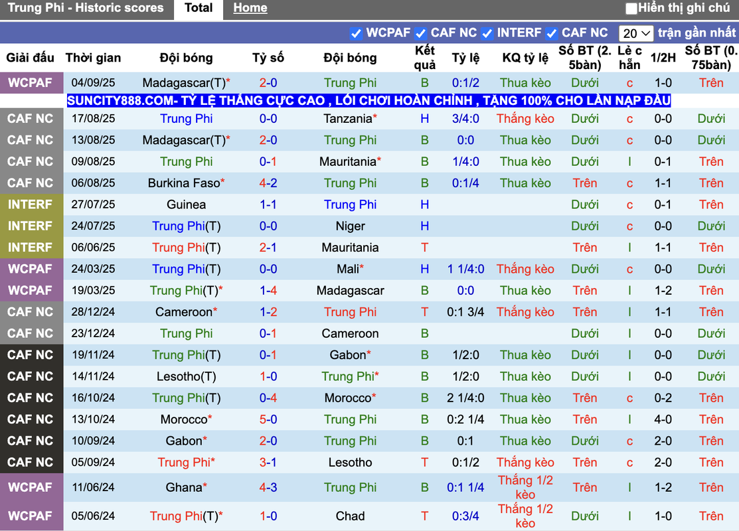Click the 1 1/4:0 odds on 24/03/25

pyautogui.click(x=465, y=269)
